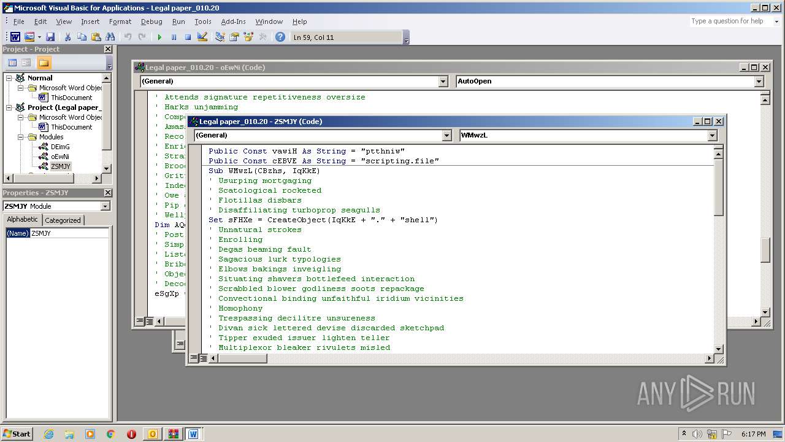Click oEwNi code window vertical scrollbar thumb
This screenshot has width=785, height=442.
pos(765,250)
